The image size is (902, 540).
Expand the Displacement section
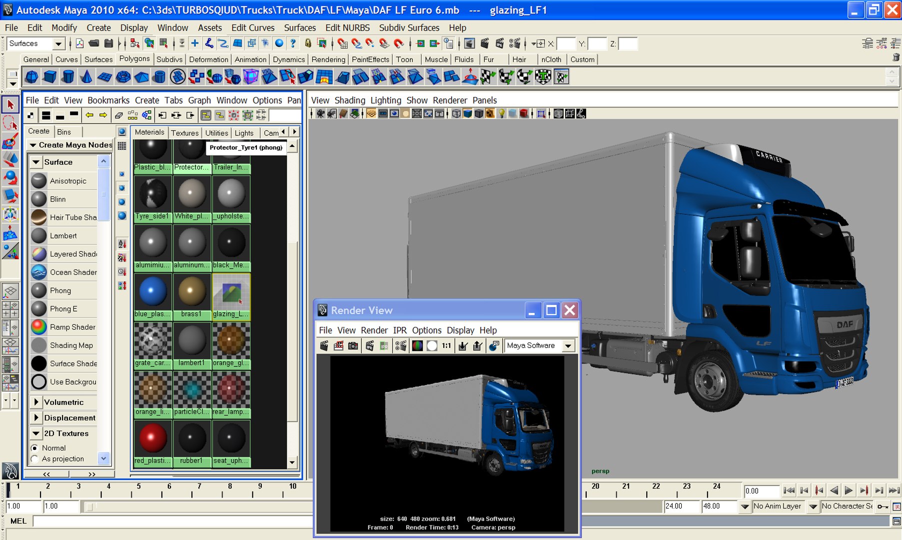point(36,417)
